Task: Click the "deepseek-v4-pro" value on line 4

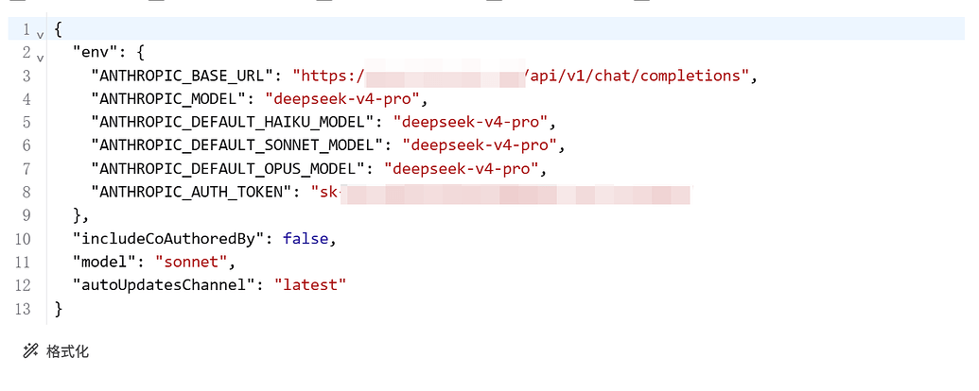Action: (x=343, y=99)
